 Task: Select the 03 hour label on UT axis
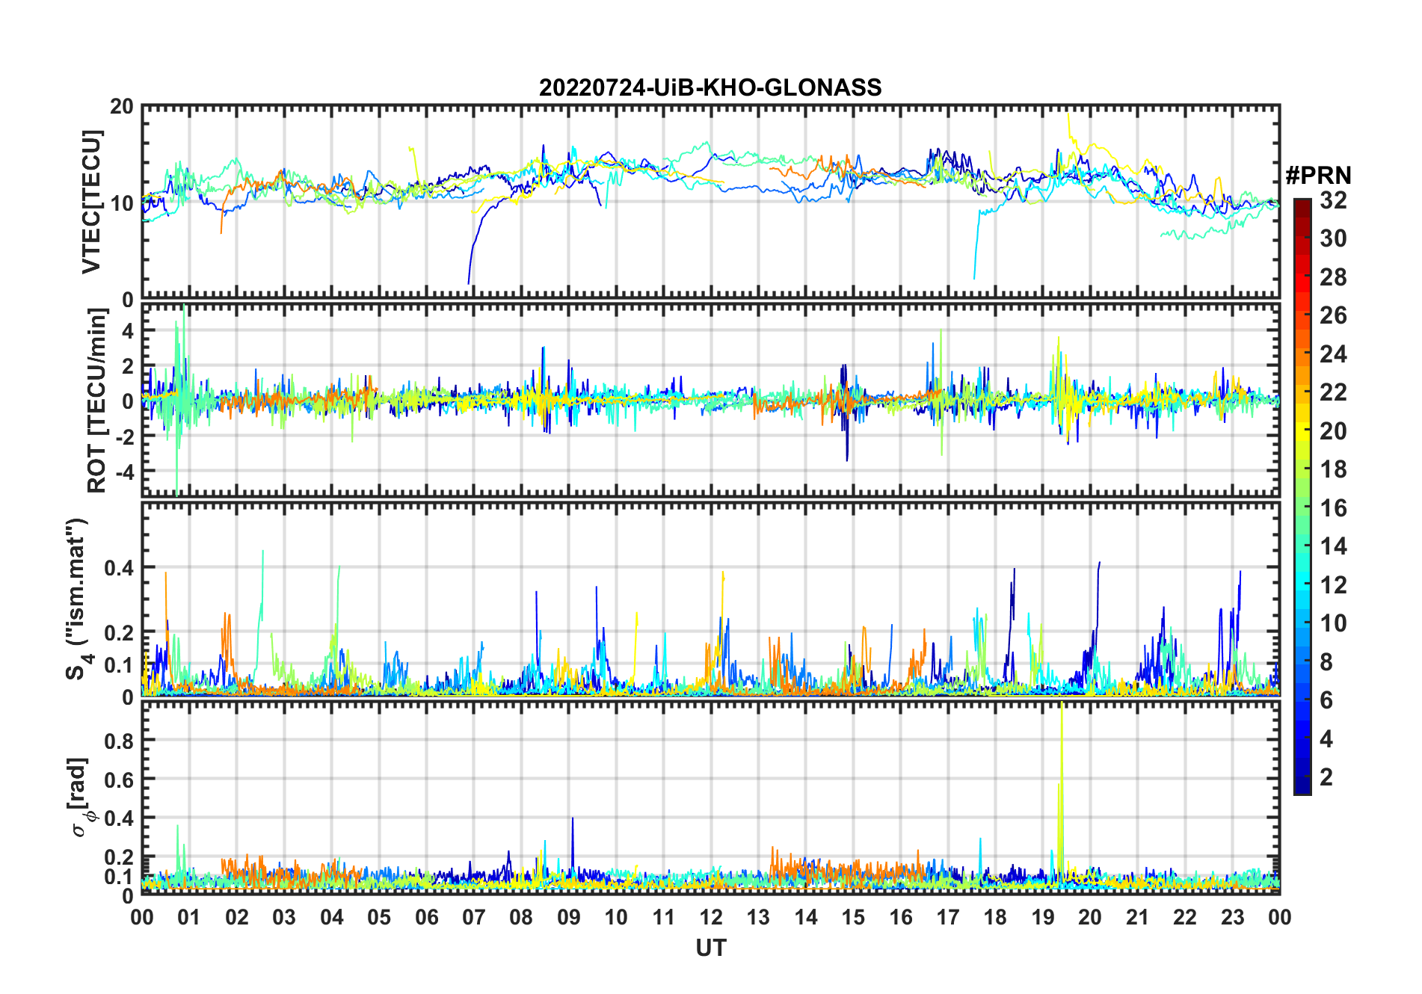point(284,918)
